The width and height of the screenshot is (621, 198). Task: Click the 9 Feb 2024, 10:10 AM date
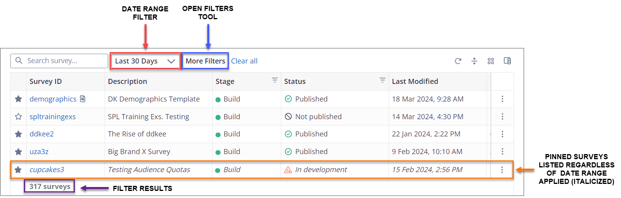(427, 152)
